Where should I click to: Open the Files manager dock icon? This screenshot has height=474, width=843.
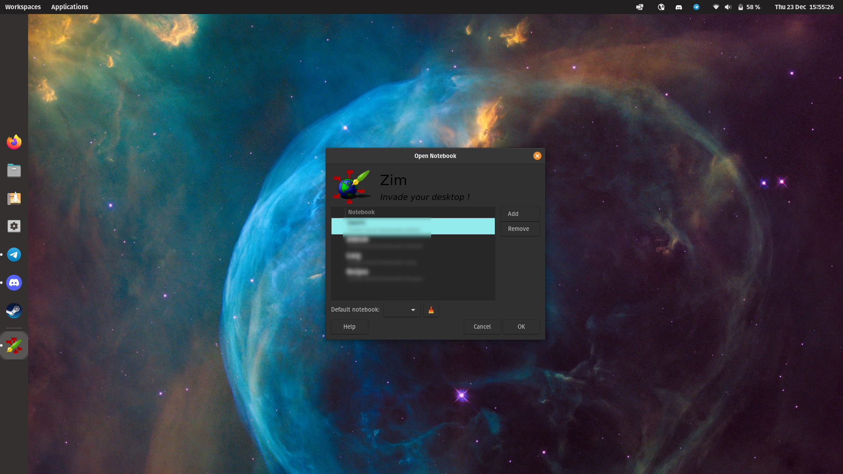point(14,170)
